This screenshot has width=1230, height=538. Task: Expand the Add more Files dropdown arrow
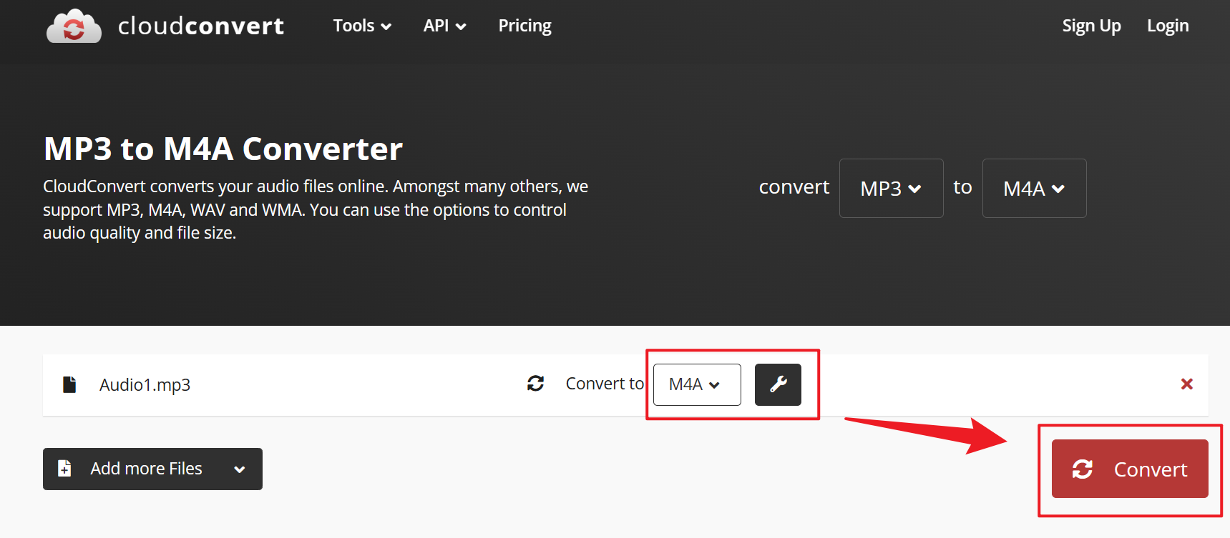240,469
